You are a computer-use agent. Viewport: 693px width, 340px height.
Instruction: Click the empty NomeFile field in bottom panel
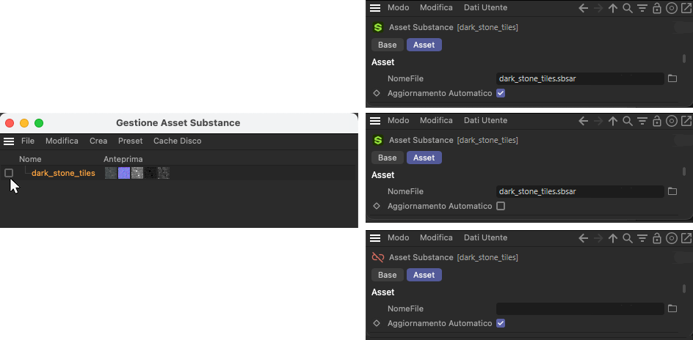580,308
